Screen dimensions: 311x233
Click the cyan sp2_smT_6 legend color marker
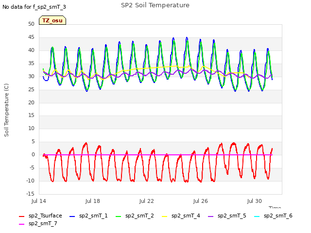257,216
